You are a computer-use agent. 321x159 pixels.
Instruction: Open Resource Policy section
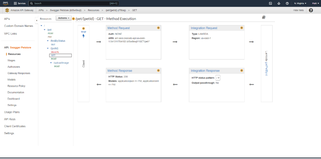click(x=16, y=86)
